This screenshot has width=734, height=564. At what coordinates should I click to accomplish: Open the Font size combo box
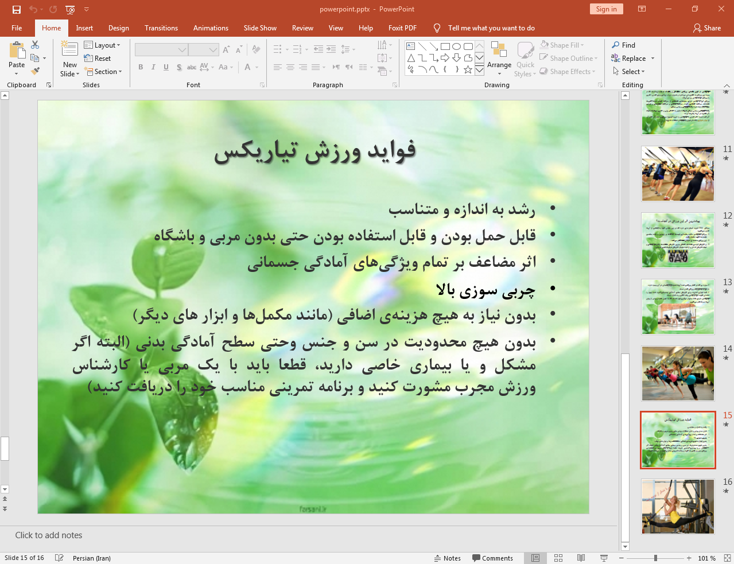tap(204, 50)
